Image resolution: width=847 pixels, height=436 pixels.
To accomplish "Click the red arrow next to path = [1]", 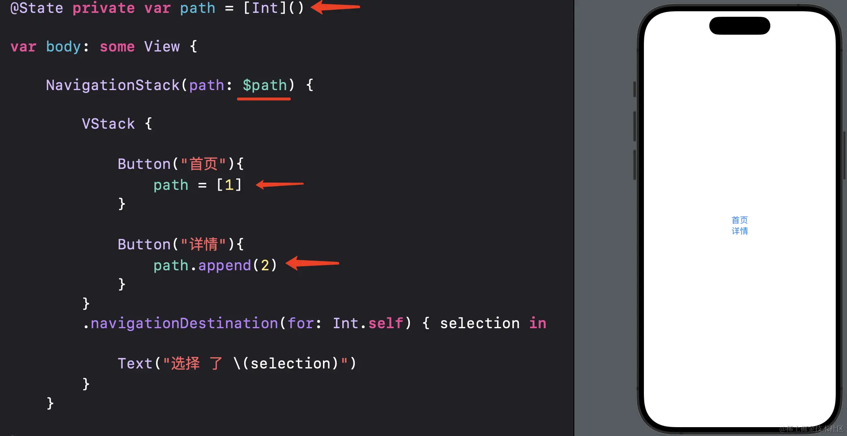I will click(x=280, y=184).
